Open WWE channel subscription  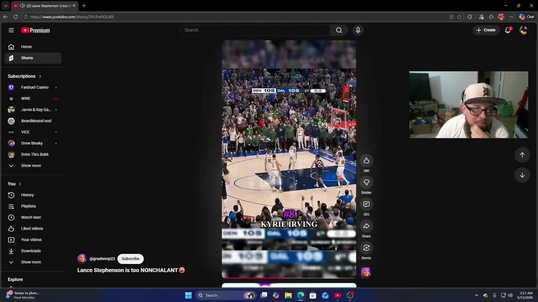pyautogui.click(x=33, y=99)
